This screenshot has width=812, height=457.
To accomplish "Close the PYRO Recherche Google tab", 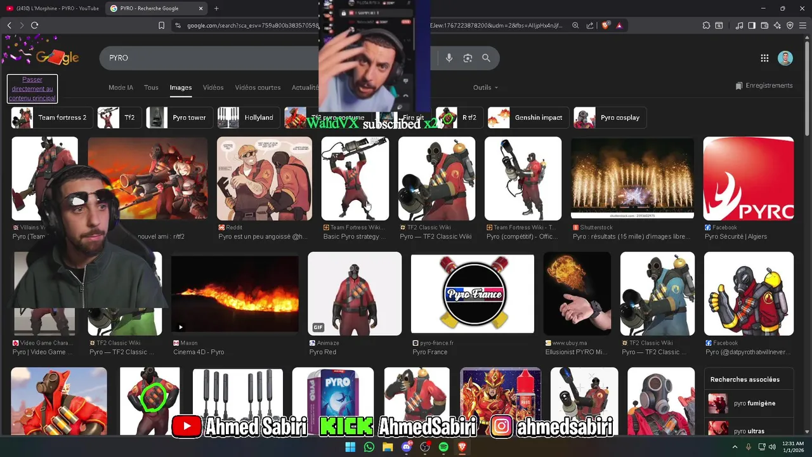I will pos(201,8).
